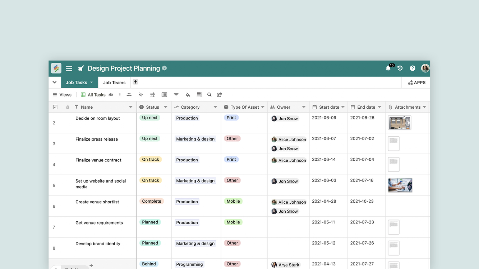
Task: Toggle hidden fields eye icon
Action: (141, 95)
